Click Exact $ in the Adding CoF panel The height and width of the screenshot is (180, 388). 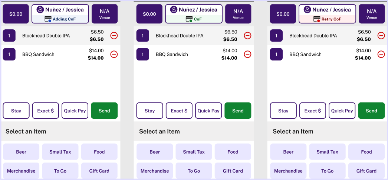click(x=46, y=111)
